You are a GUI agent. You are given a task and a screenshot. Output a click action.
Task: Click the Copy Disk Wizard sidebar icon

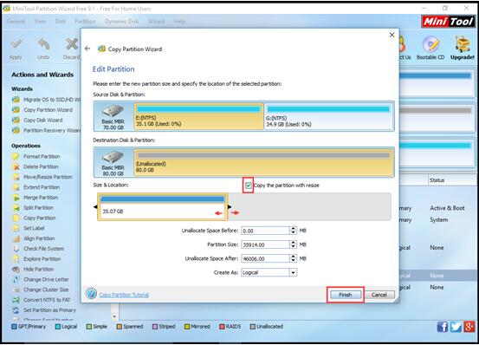pos(16,120)
